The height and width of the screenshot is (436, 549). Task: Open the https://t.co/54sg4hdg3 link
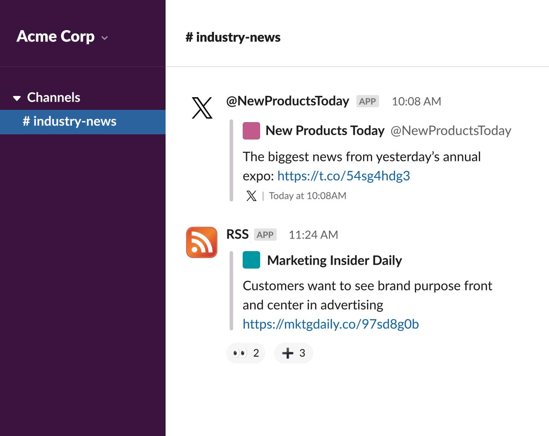[344, 176]
